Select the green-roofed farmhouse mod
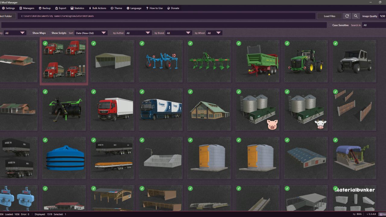The width and height of the screenshot is (386, 217). tap(209, 109)
